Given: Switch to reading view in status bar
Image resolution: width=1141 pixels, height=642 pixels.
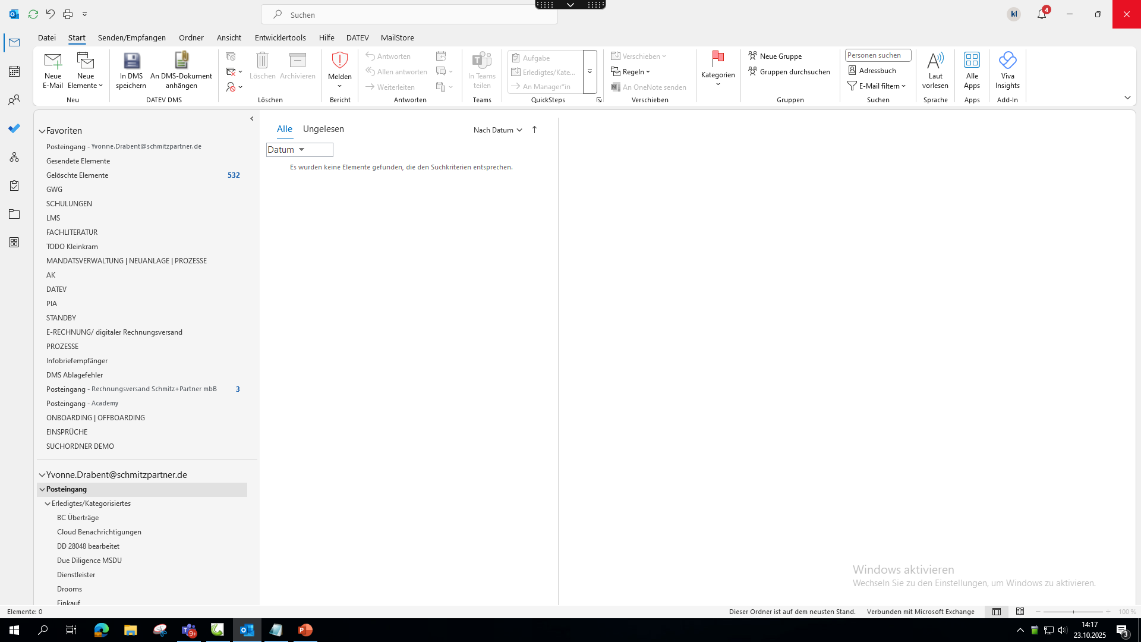Looking at the screenshot, I should (1020, 612).
